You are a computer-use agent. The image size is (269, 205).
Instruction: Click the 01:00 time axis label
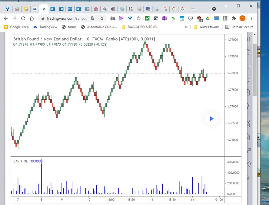(x=219, y=200)
